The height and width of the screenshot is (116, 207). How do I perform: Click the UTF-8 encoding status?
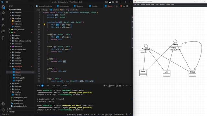tap(93, 115)
